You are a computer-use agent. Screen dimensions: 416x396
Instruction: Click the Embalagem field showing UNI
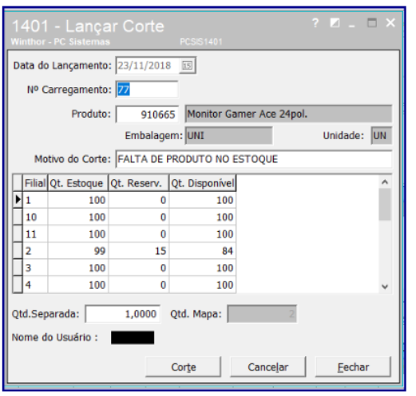tap(228, 136)
